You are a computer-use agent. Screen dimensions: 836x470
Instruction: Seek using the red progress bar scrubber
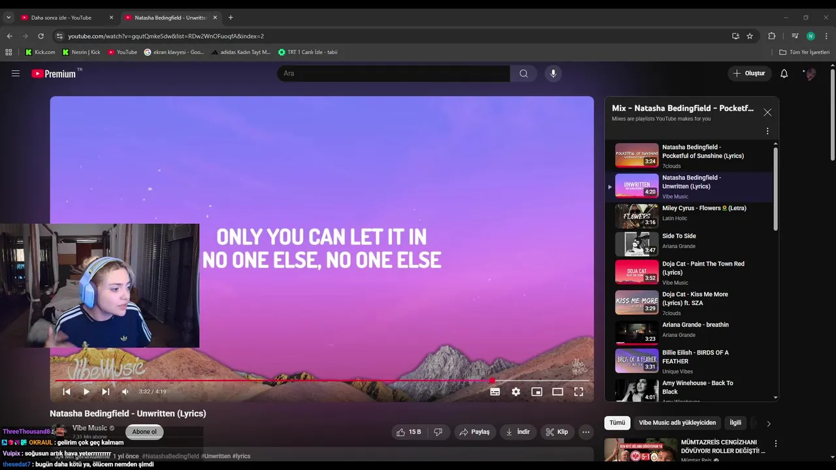click(492, 381)
